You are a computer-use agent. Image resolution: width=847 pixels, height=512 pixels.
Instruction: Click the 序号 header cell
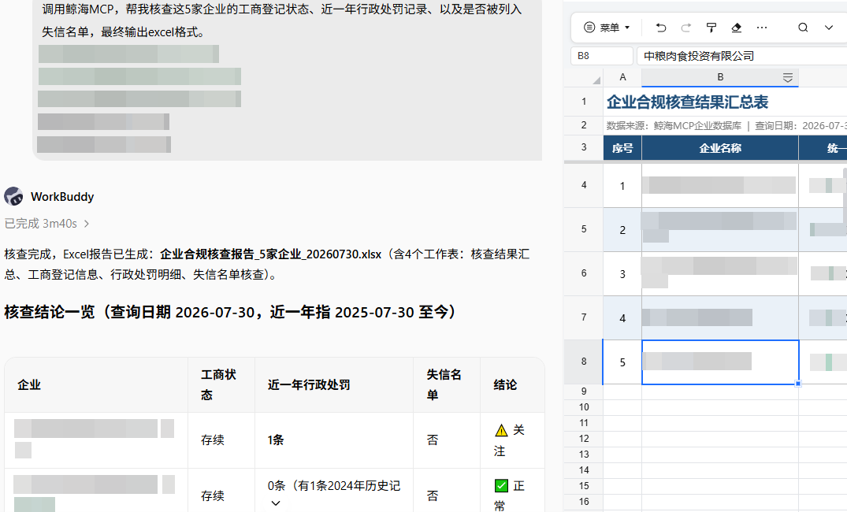point(622,148)
